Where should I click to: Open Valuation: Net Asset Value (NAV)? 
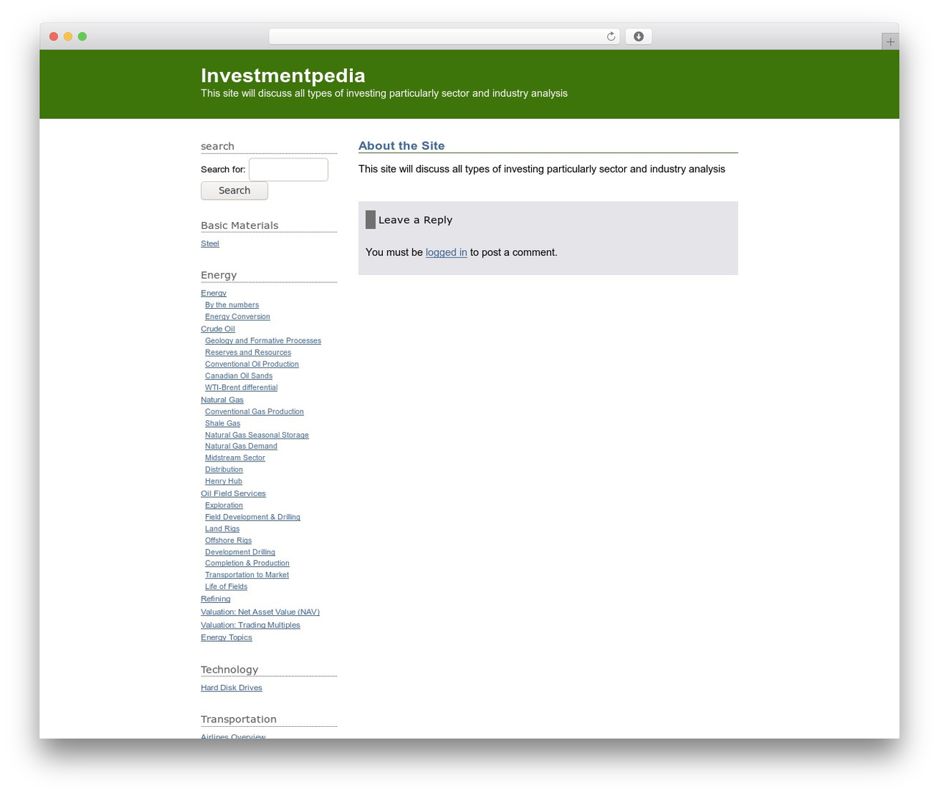point(260,612)
